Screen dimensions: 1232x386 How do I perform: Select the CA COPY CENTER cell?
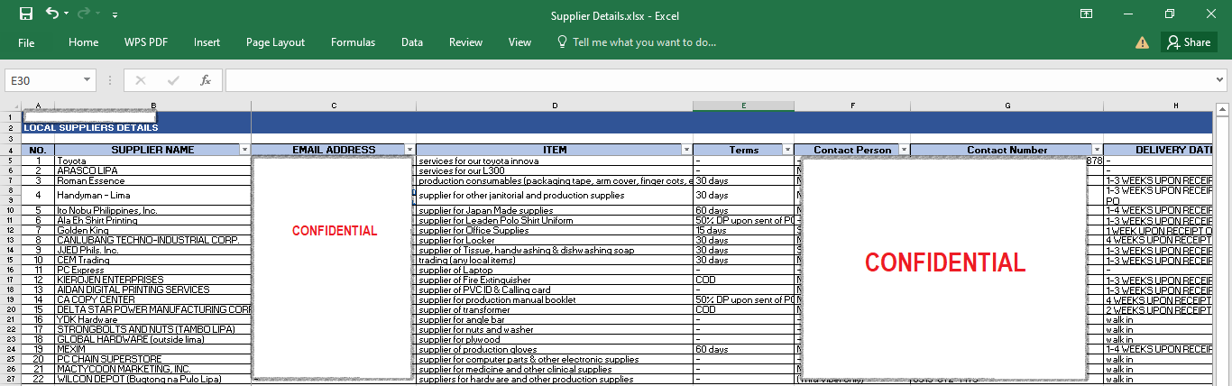click(152, 299)
